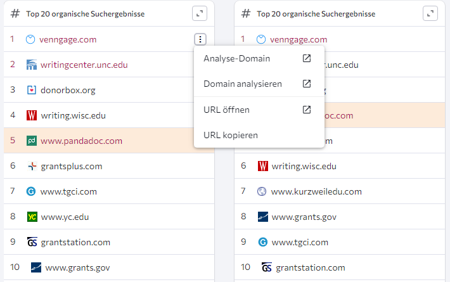This screenshot has height=282, width=450.
Task: Open the www.yc.edu link
Action: click(65, 217)
